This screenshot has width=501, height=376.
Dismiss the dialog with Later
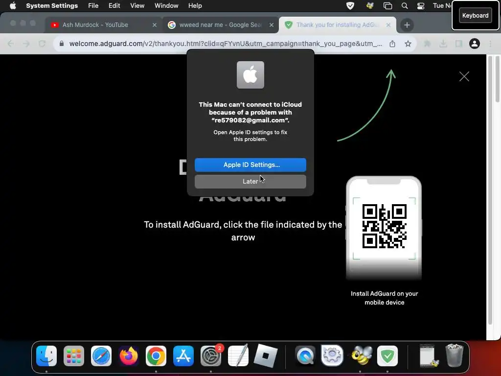pos(250,181)
